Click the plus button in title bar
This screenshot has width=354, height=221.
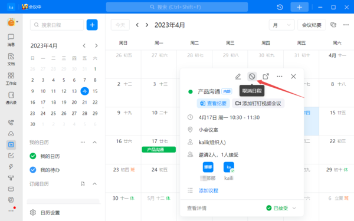tap(299, 7)
